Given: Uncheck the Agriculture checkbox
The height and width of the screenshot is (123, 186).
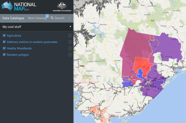Looking at the screenshot, I should click(4, 36).
